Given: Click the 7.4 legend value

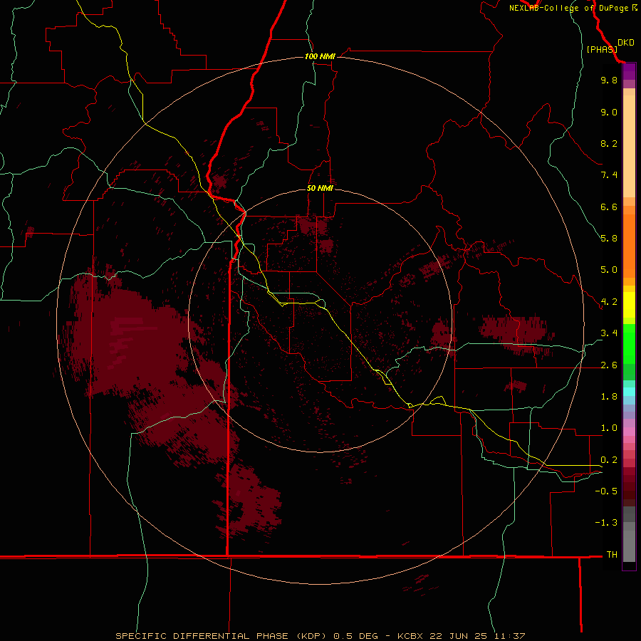Looking at the screenshot, I should (x=609, y=175).
